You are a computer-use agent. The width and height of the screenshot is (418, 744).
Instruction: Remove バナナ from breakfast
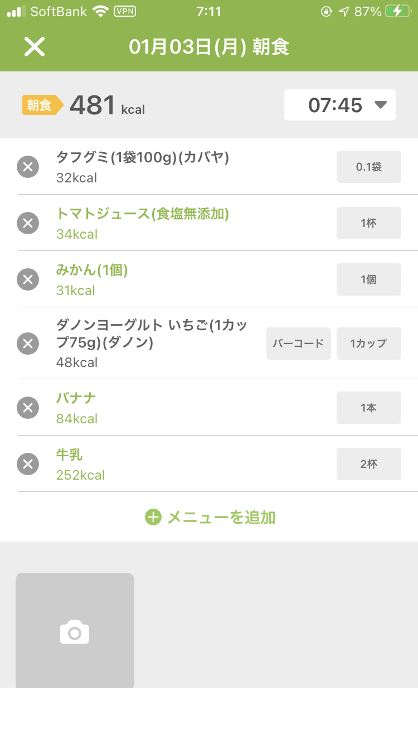point(28,408)
